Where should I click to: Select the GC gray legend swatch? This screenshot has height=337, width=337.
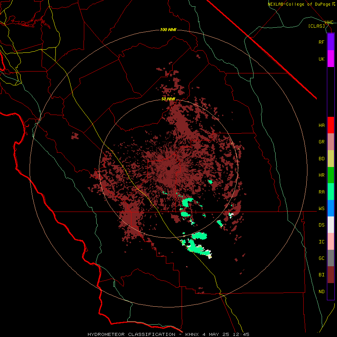(331, 258)
